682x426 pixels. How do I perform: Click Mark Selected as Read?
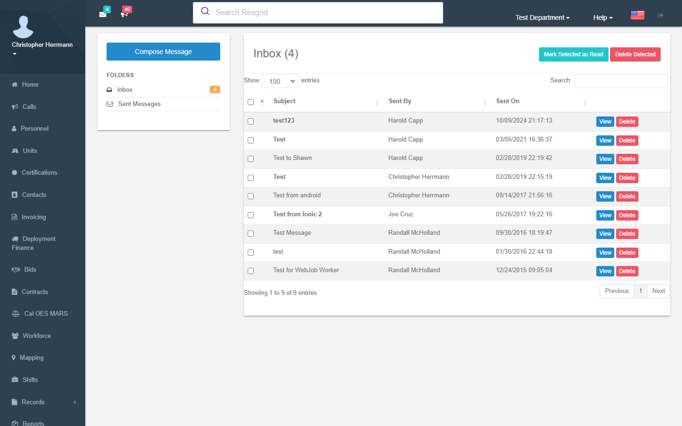click(574, 54)
